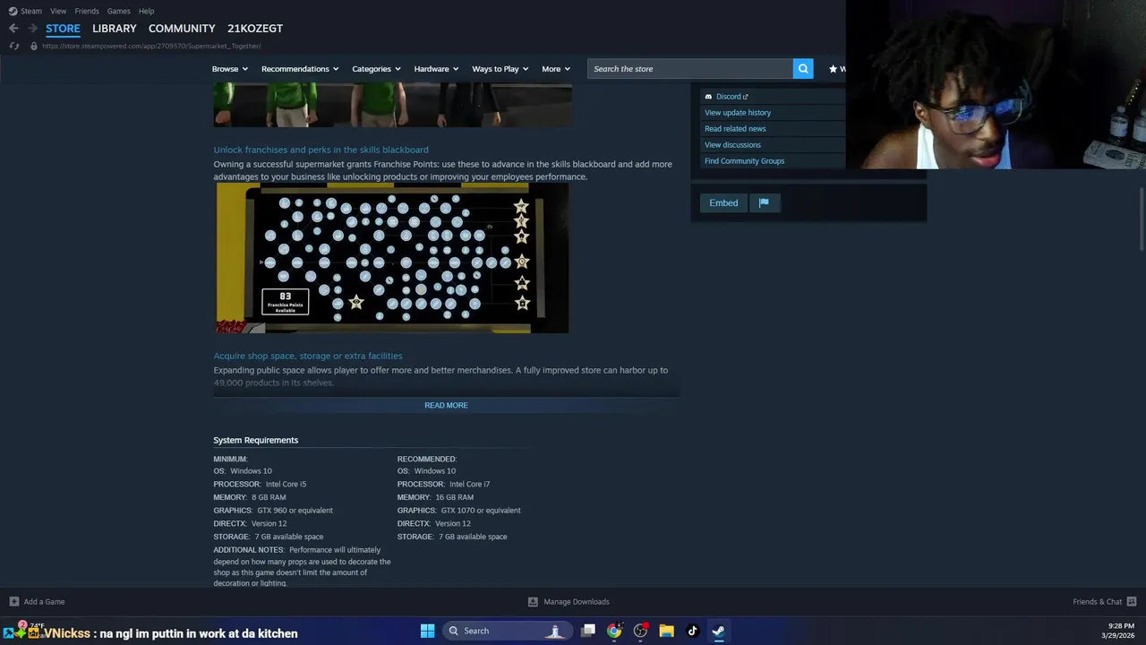Open the 21KOZEGT profile tab

coord(255,29)
